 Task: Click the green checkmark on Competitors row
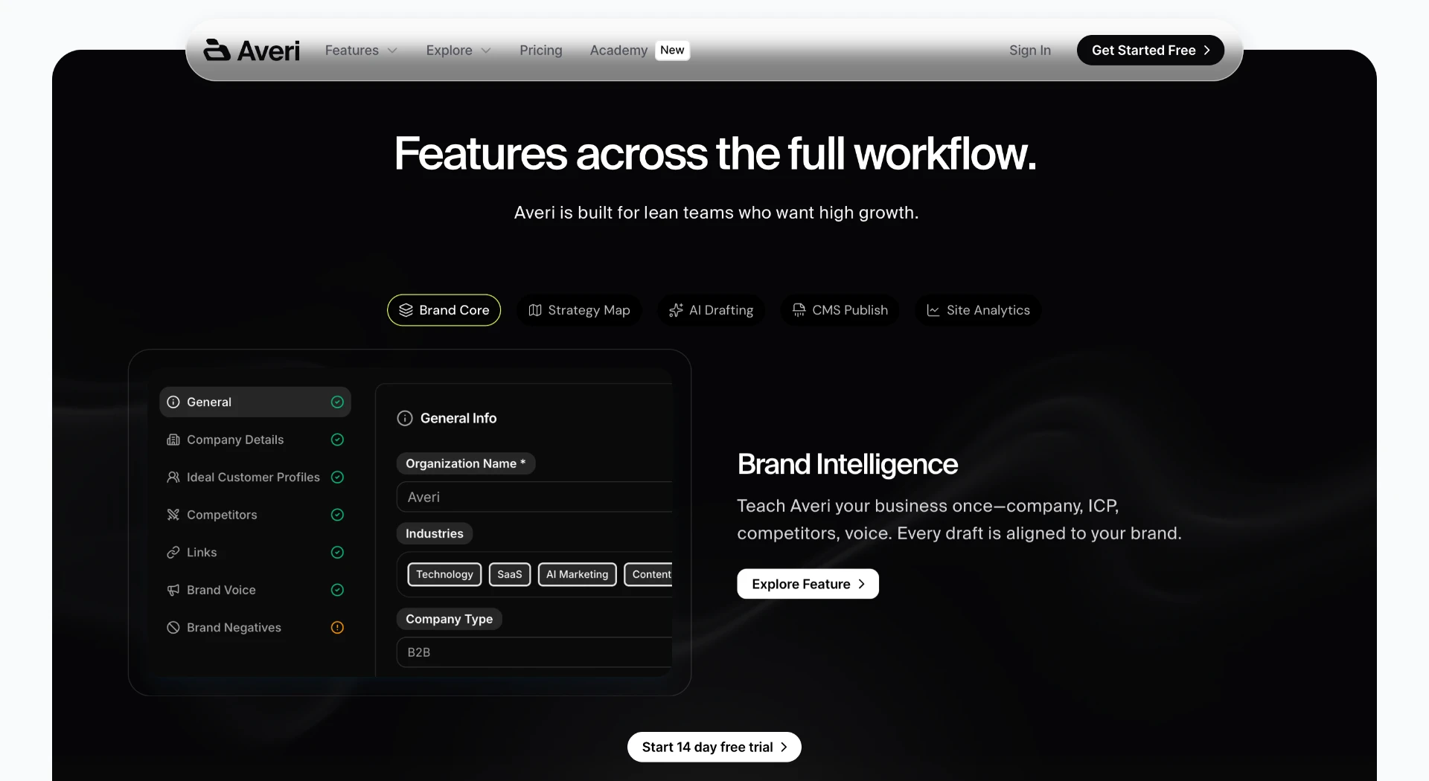point(337,515)
